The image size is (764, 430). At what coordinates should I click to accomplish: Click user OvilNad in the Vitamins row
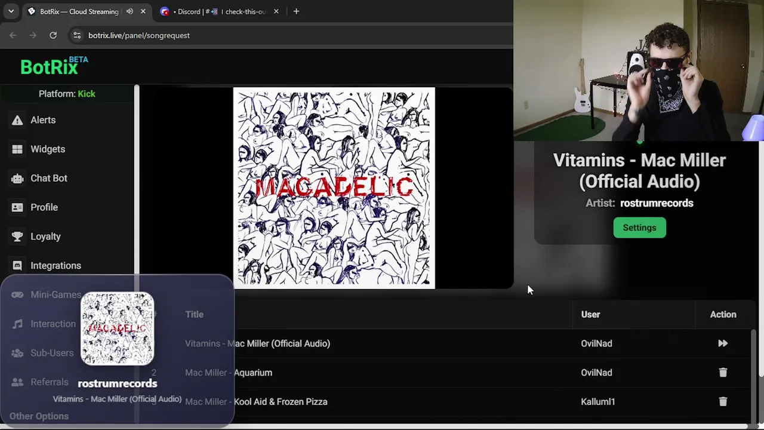click(596, 343)
